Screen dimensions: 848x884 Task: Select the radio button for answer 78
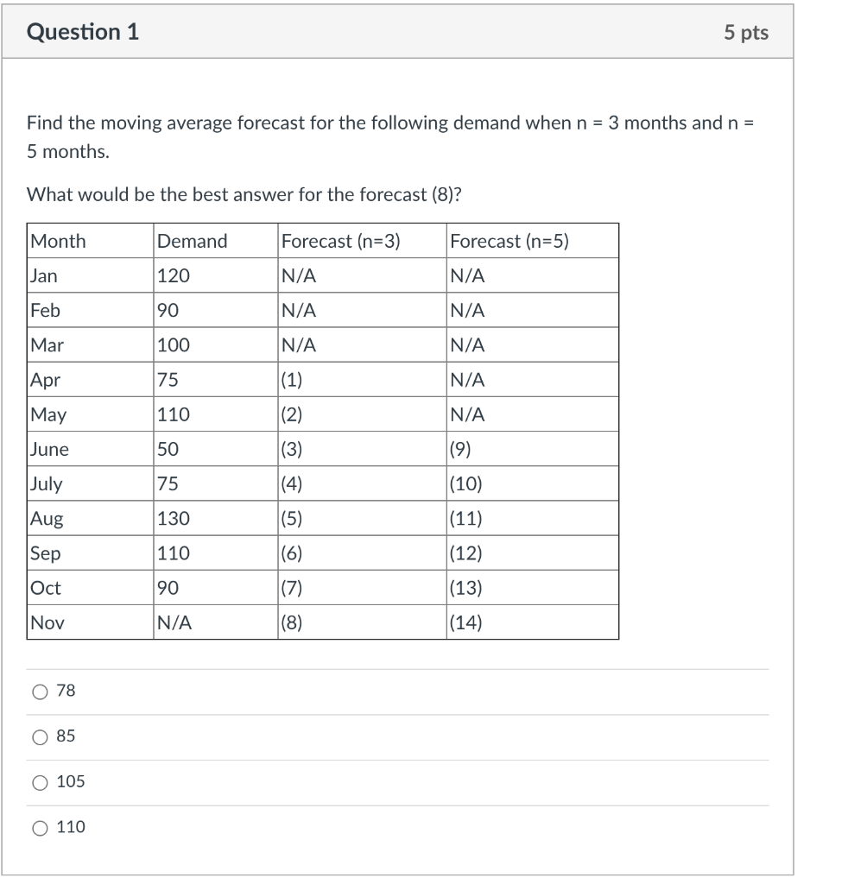coord(40,691)
